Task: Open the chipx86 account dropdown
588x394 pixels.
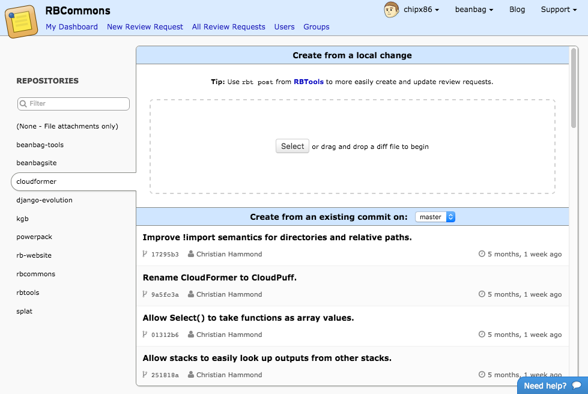Action: (x=421, y=10)
